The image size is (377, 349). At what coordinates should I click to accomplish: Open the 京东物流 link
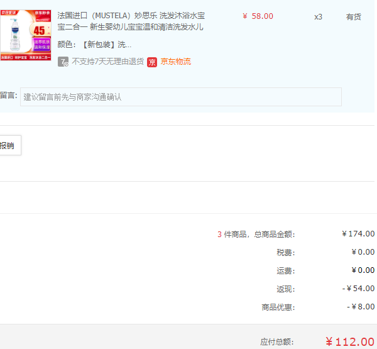tap(176, 62)
